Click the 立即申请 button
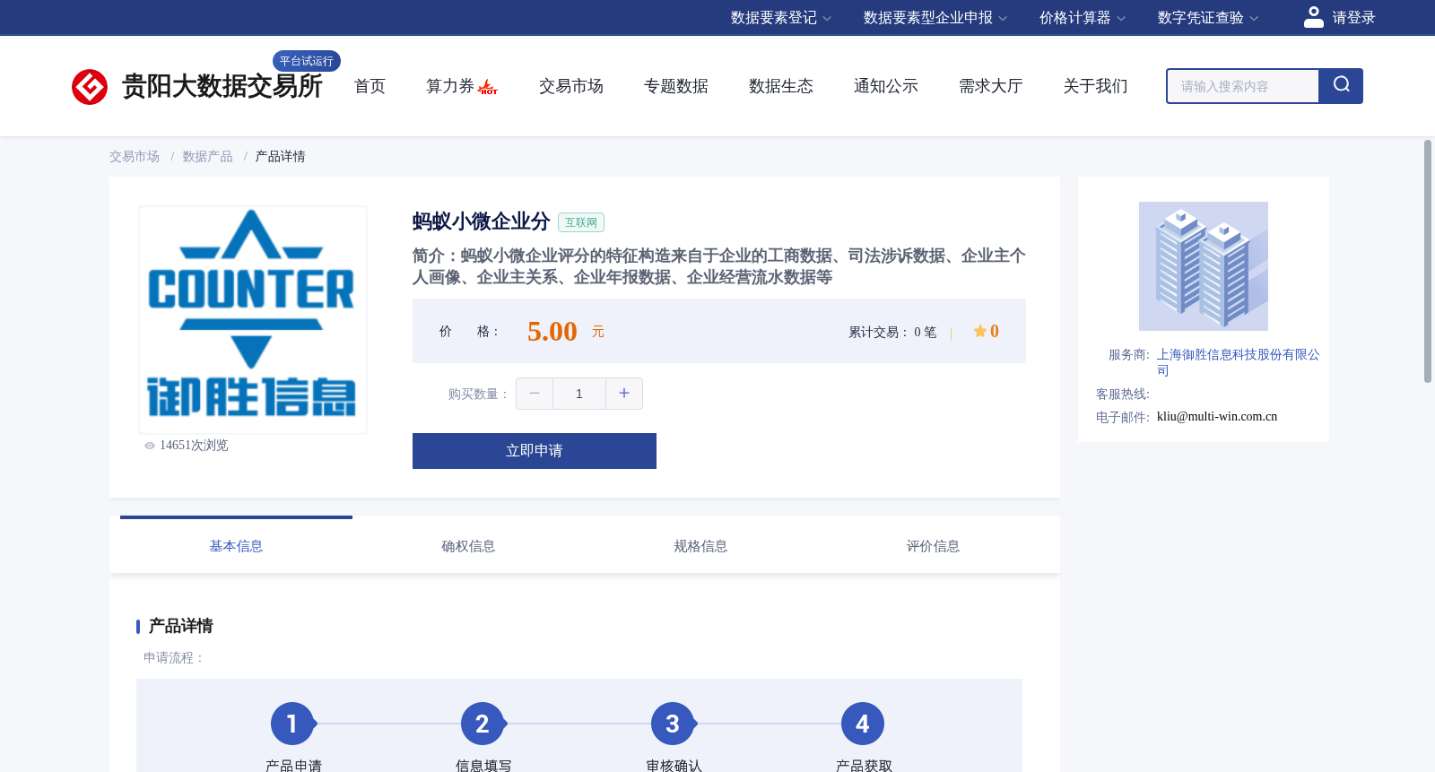This screenshot has width=1435, height=772. [x=535, y=451]
